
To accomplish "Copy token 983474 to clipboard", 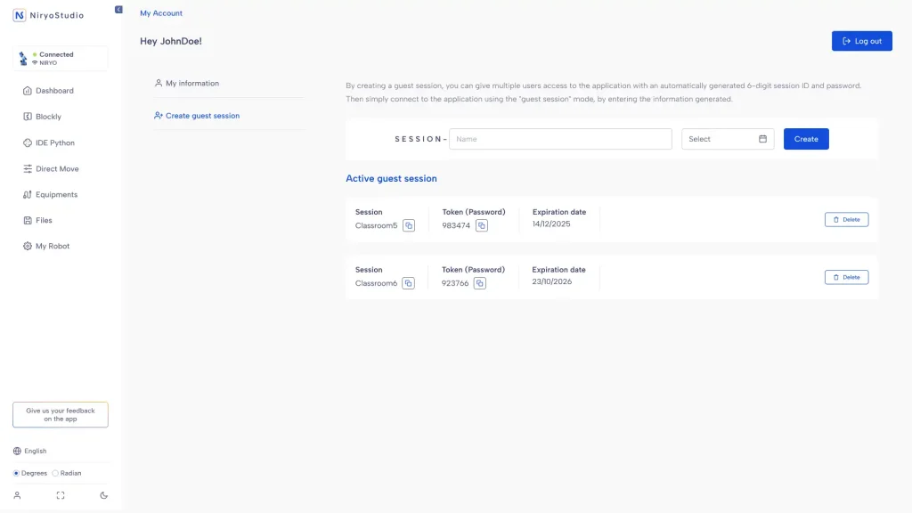I will pyautogui.click(x=482, y=225).
